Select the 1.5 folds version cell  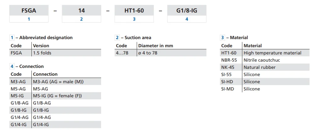tap(66, 53)
